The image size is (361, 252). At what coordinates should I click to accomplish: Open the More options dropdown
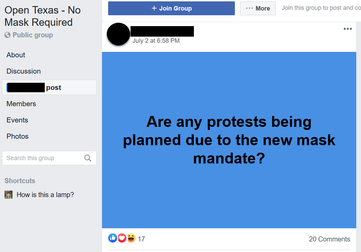point(258,8)
